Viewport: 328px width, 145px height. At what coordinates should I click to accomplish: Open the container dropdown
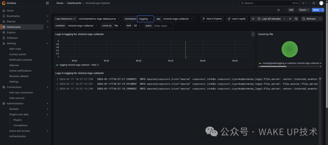tap(83, 26)
